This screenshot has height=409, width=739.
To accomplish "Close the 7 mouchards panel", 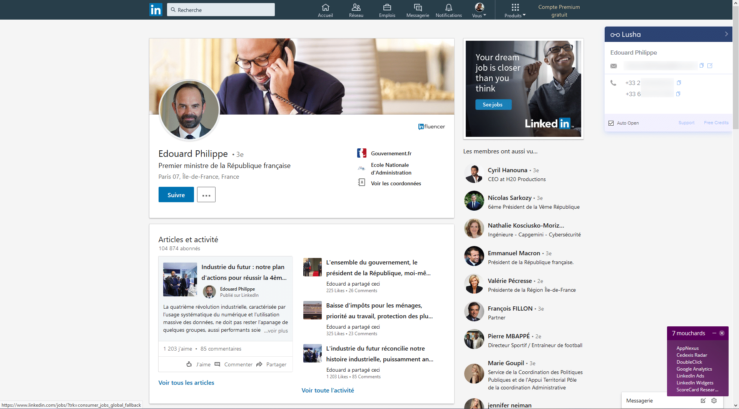I will [x=722, y=333].
